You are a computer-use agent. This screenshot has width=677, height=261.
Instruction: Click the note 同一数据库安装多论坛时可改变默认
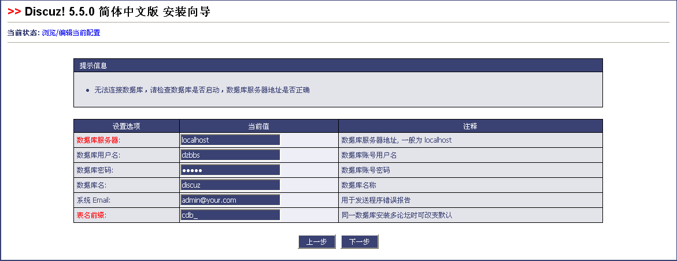[x=397, y=215]
